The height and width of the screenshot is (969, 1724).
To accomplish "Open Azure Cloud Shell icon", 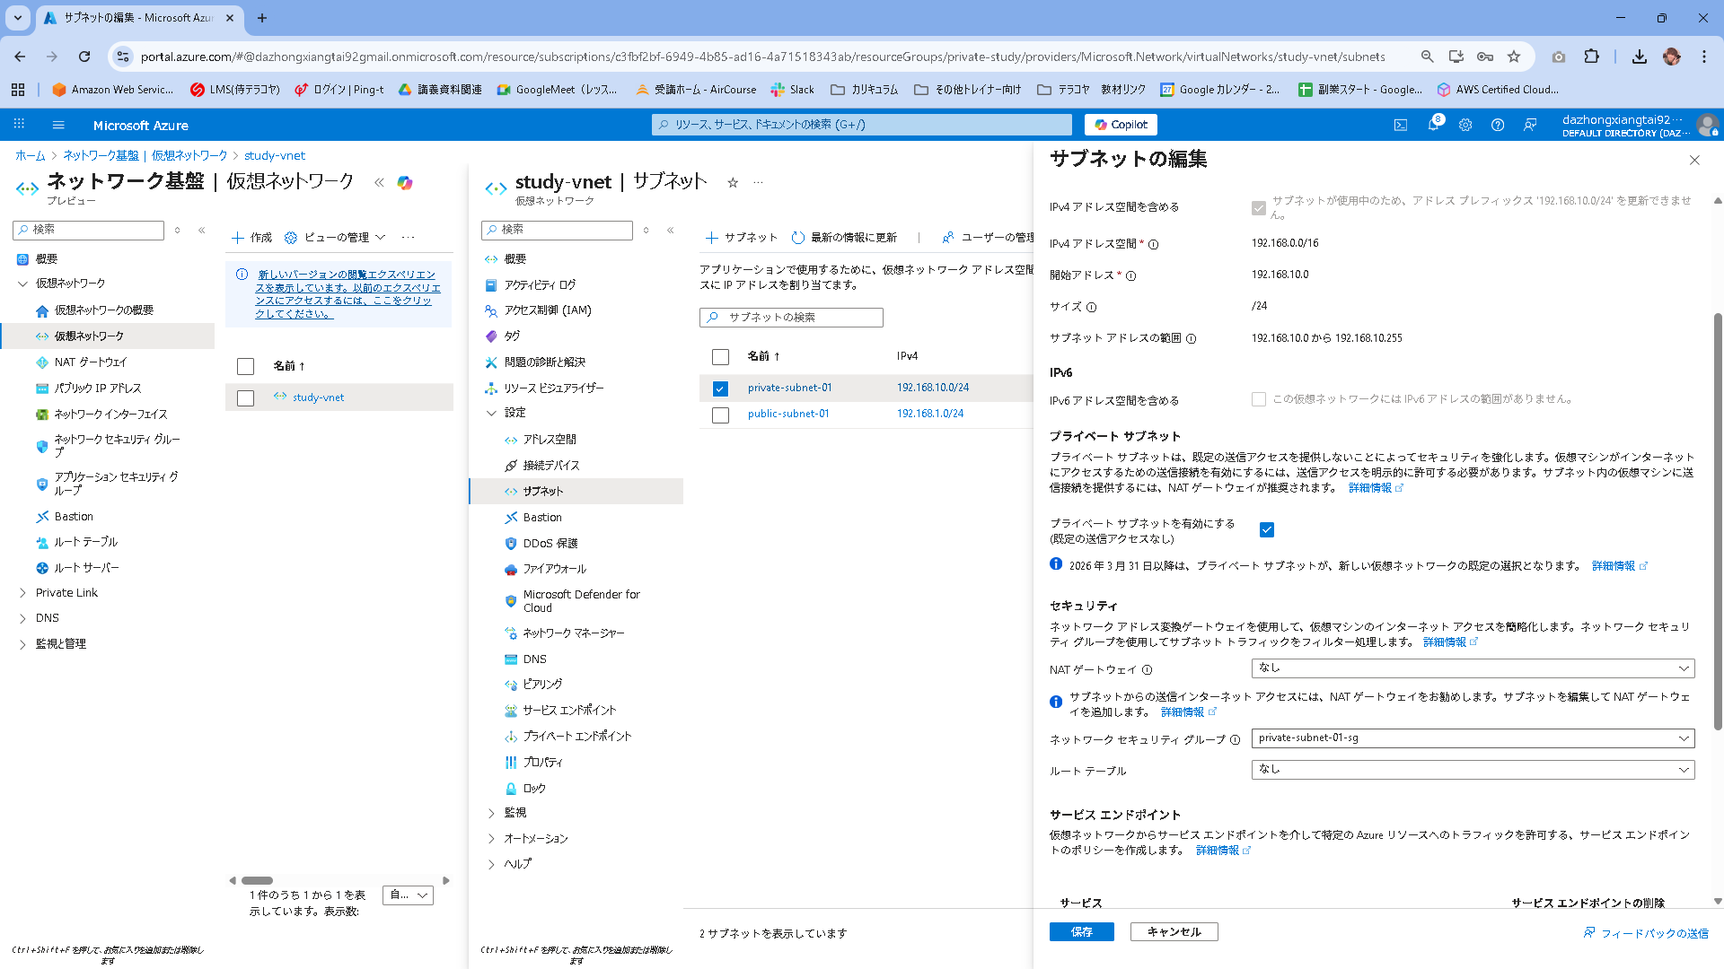I will (x=1400, y=125).
